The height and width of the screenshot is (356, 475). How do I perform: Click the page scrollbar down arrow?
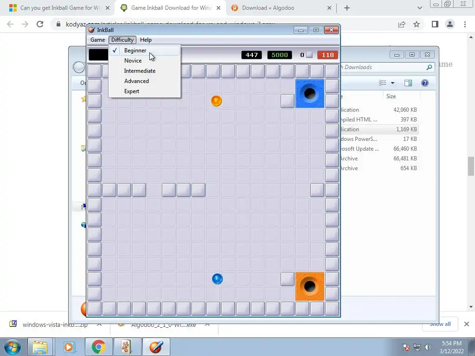coord(471,307)
